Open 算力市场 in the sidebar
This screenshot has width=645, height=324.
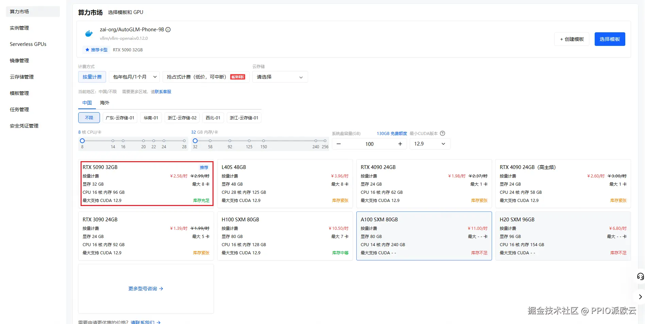33,12
